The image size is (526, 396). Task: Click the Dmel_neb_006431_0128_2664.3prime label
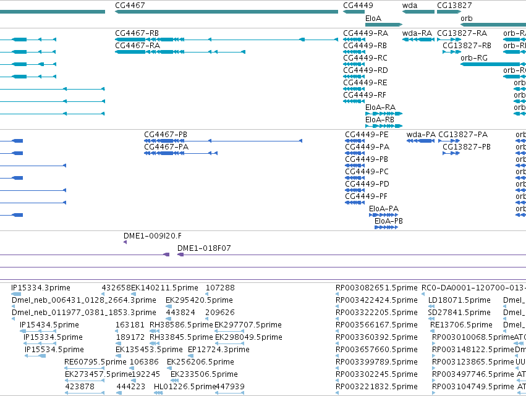(84, 300)
